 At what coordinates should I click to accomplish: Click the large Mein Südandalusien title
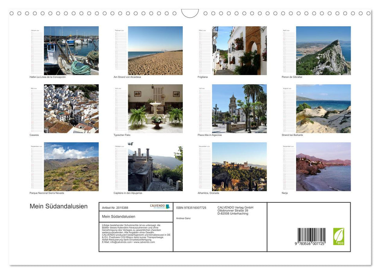coord(59,206)
